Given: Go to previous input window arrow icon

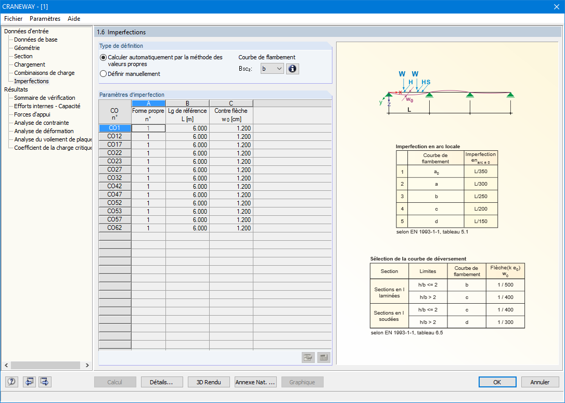Looking at the screenshot, I should click(x=29, y=381).
